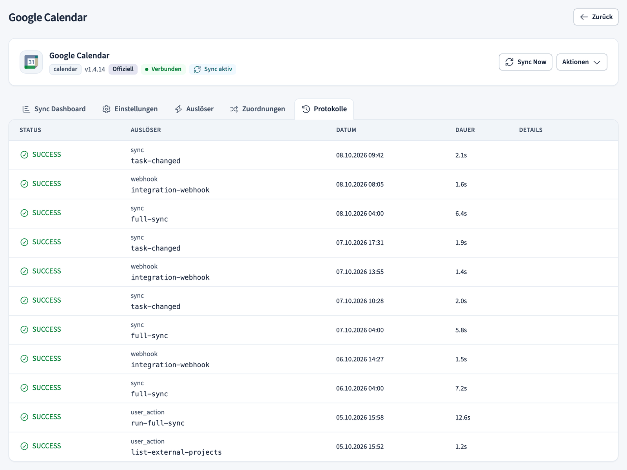The image size is (627, 470).
Task: Click the back arrow icon in Zurück
Action: point(584,17)
